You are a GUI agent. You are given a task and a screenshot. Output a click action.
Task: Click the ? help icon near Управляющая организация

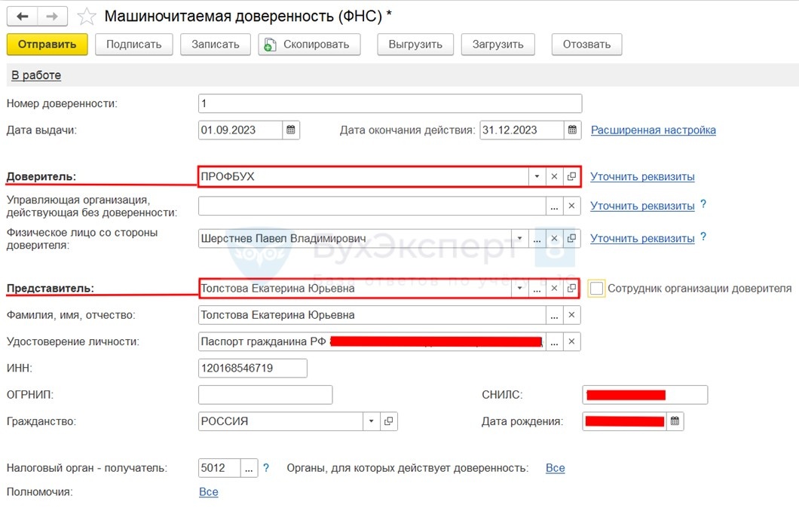coord(703,204)
